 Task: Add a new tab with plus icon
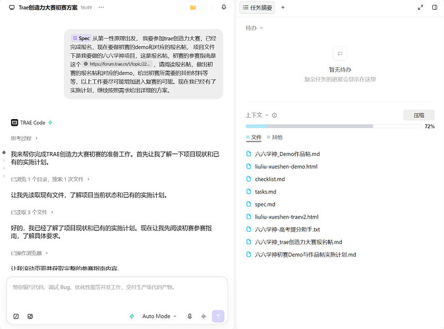click(x=283, y=8)
